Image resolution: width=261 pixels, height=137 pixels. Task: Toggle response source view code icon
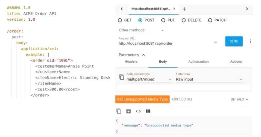click(138, 111)
